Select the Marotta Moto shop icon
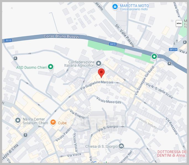Image resolution: width=189 pixels, height=165 pixels. tap(115, 7)
